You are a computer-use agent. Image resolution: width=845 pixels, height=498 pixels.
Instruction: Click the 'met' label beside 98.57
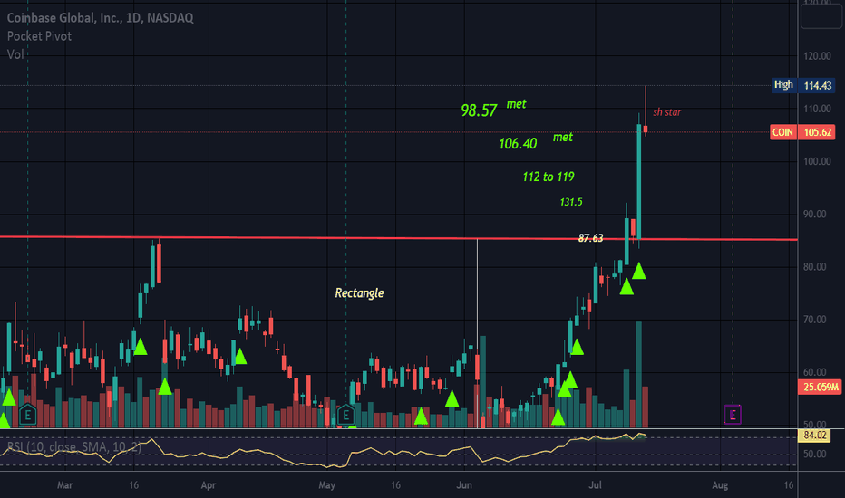516,104
